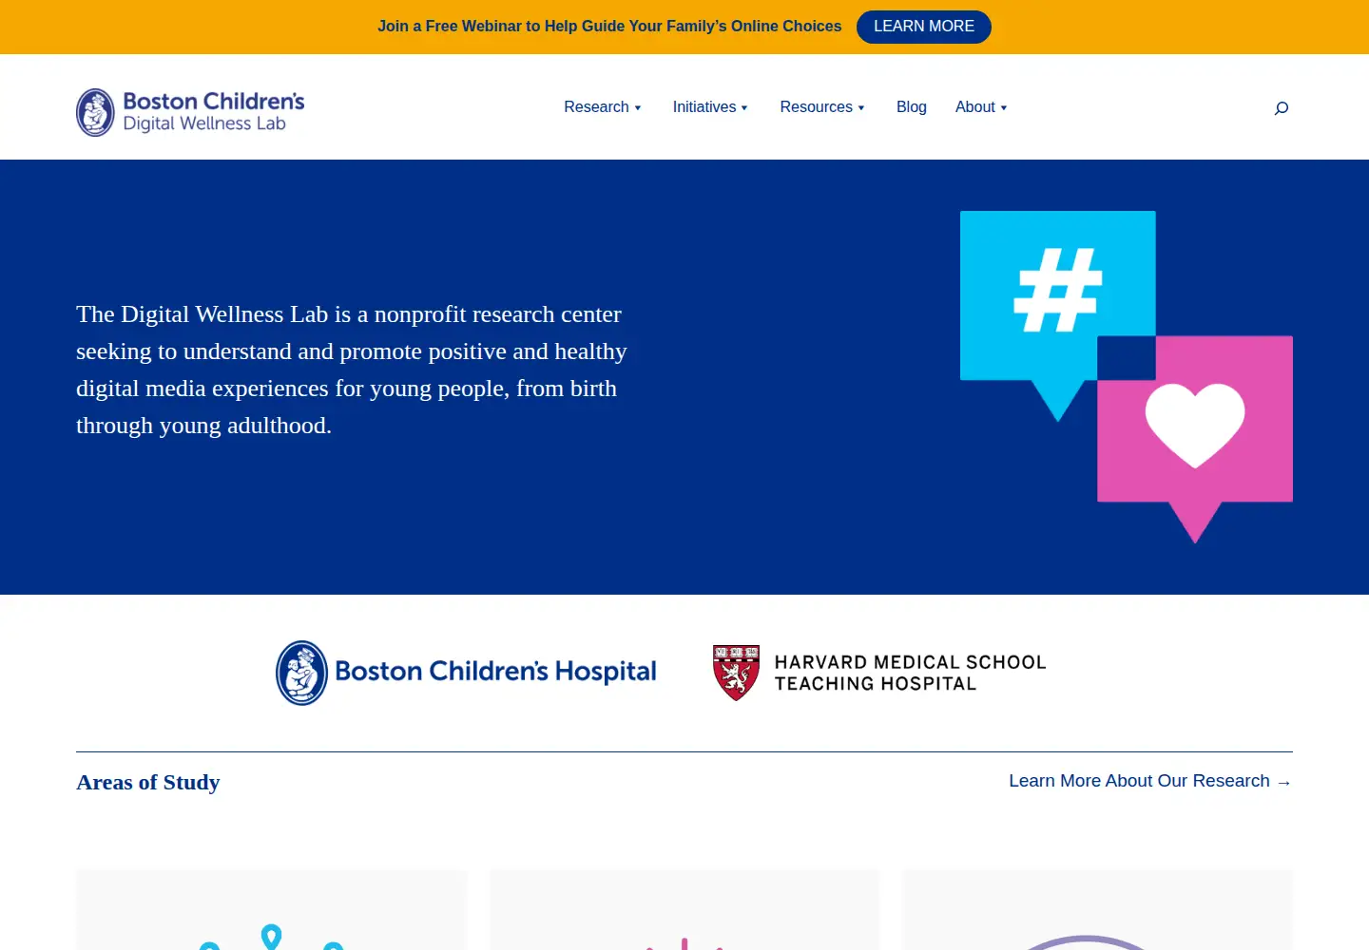Screen dimensions: 1369x950
Task: Click the Digital Wellness Lab mission paragraph
Action: click(x=352, y=370)
